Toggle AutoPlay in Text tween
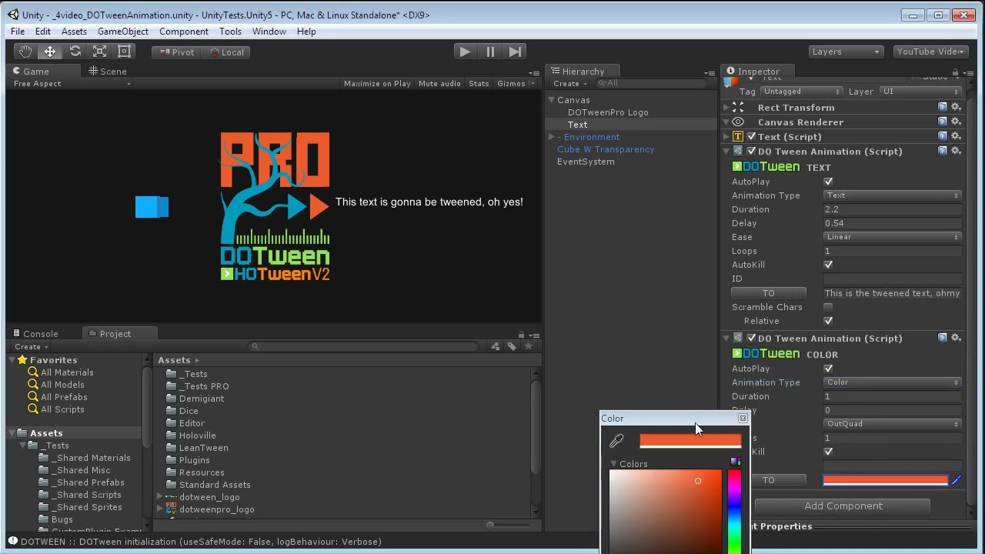 point(828,182)
